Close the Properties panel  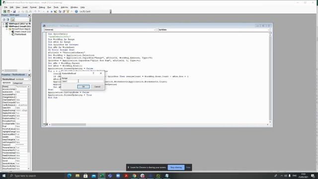(x=29, y=75)
